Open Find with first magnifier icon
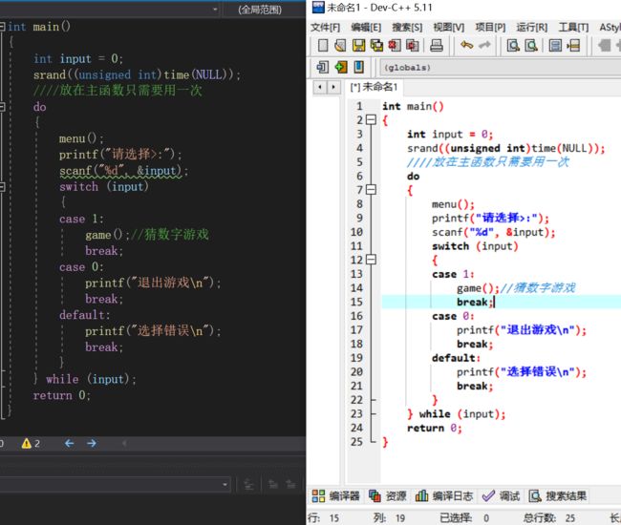Viewport: 621px width, 525px height. pos(513,46)
